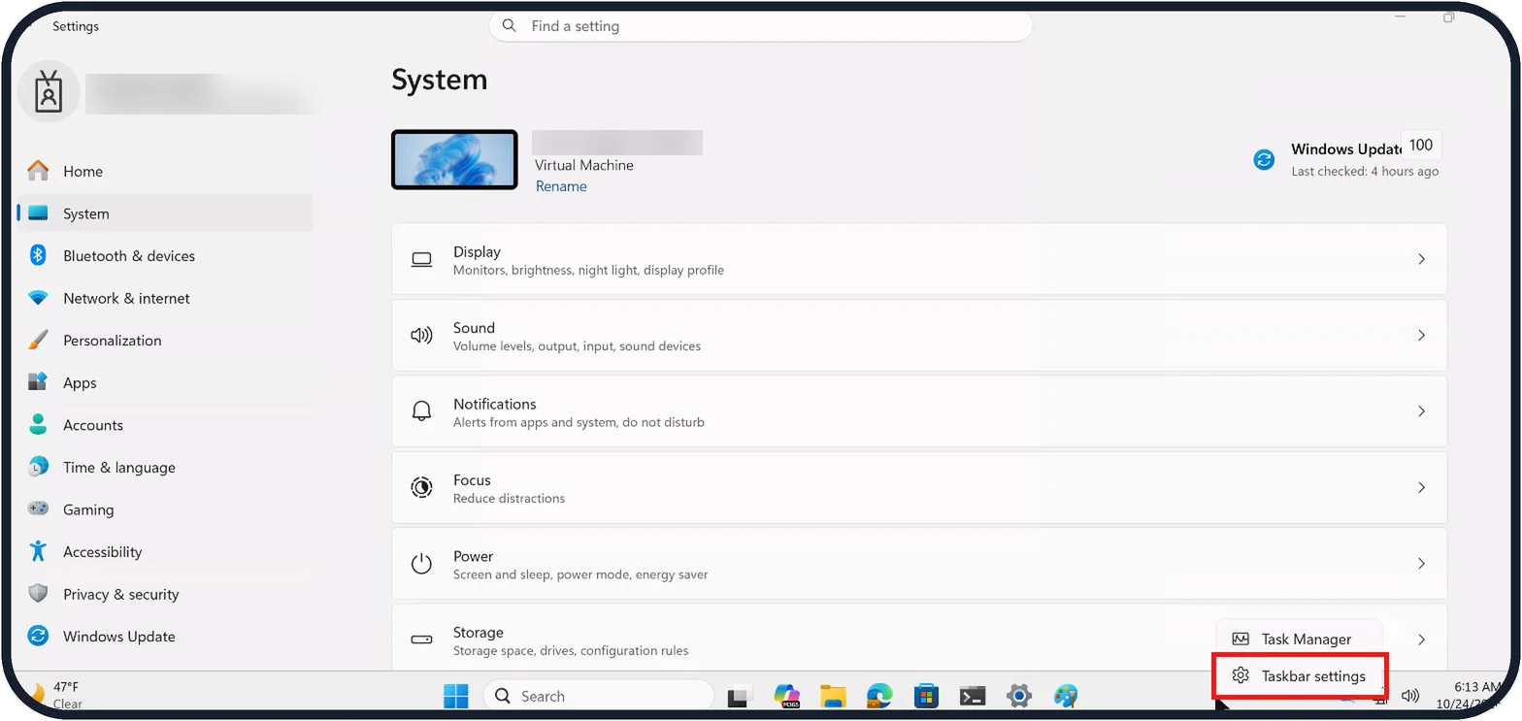Open Task View on the taskbar
Image resolution: width=1522 pixels, height=721 pixels.
coord(741,696)
